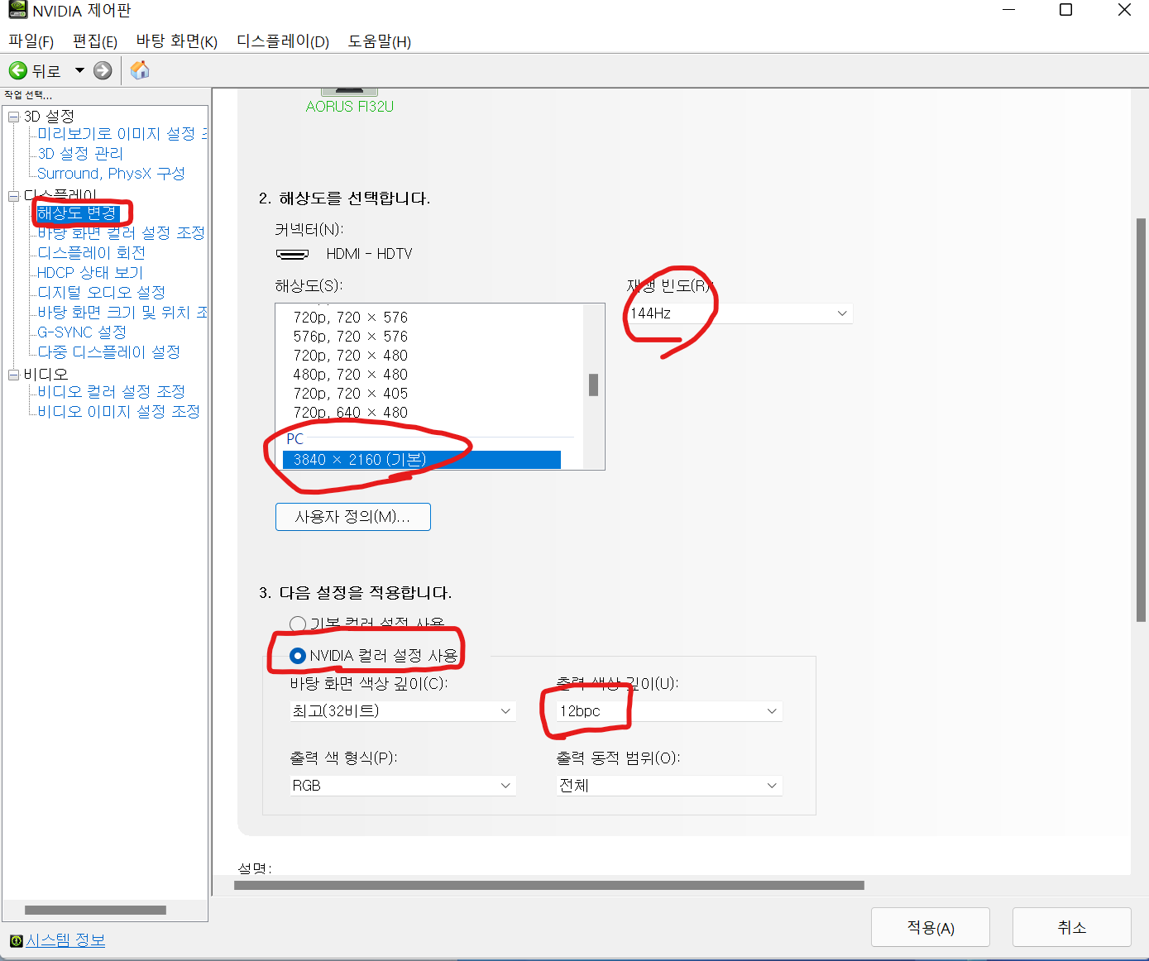Select 기본 컬러 설정 사용 radio button
The width and height of the screenshot is (1149, 961).
pyautogui.click(x=298, y=624)
